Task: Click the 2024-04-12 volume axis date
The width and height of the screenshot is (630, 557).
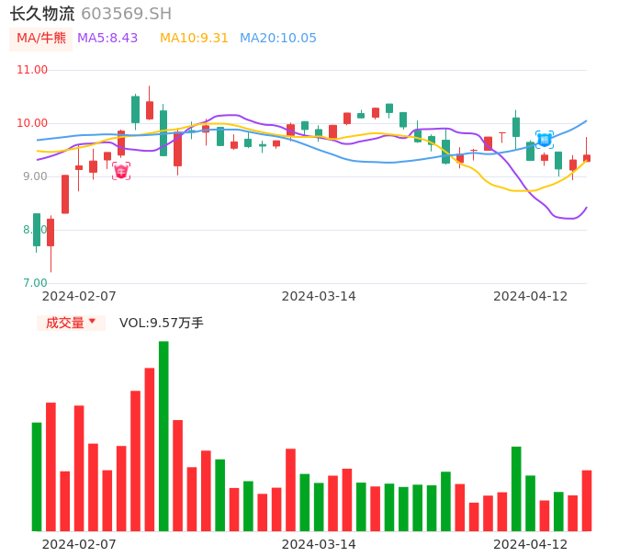Action: pyautogui.click(x=531, y=544)
